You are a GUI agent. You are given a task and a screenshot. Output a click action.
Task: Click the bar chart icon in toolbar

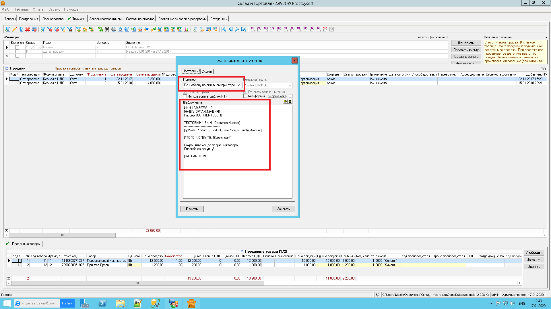tap(186, 29)
